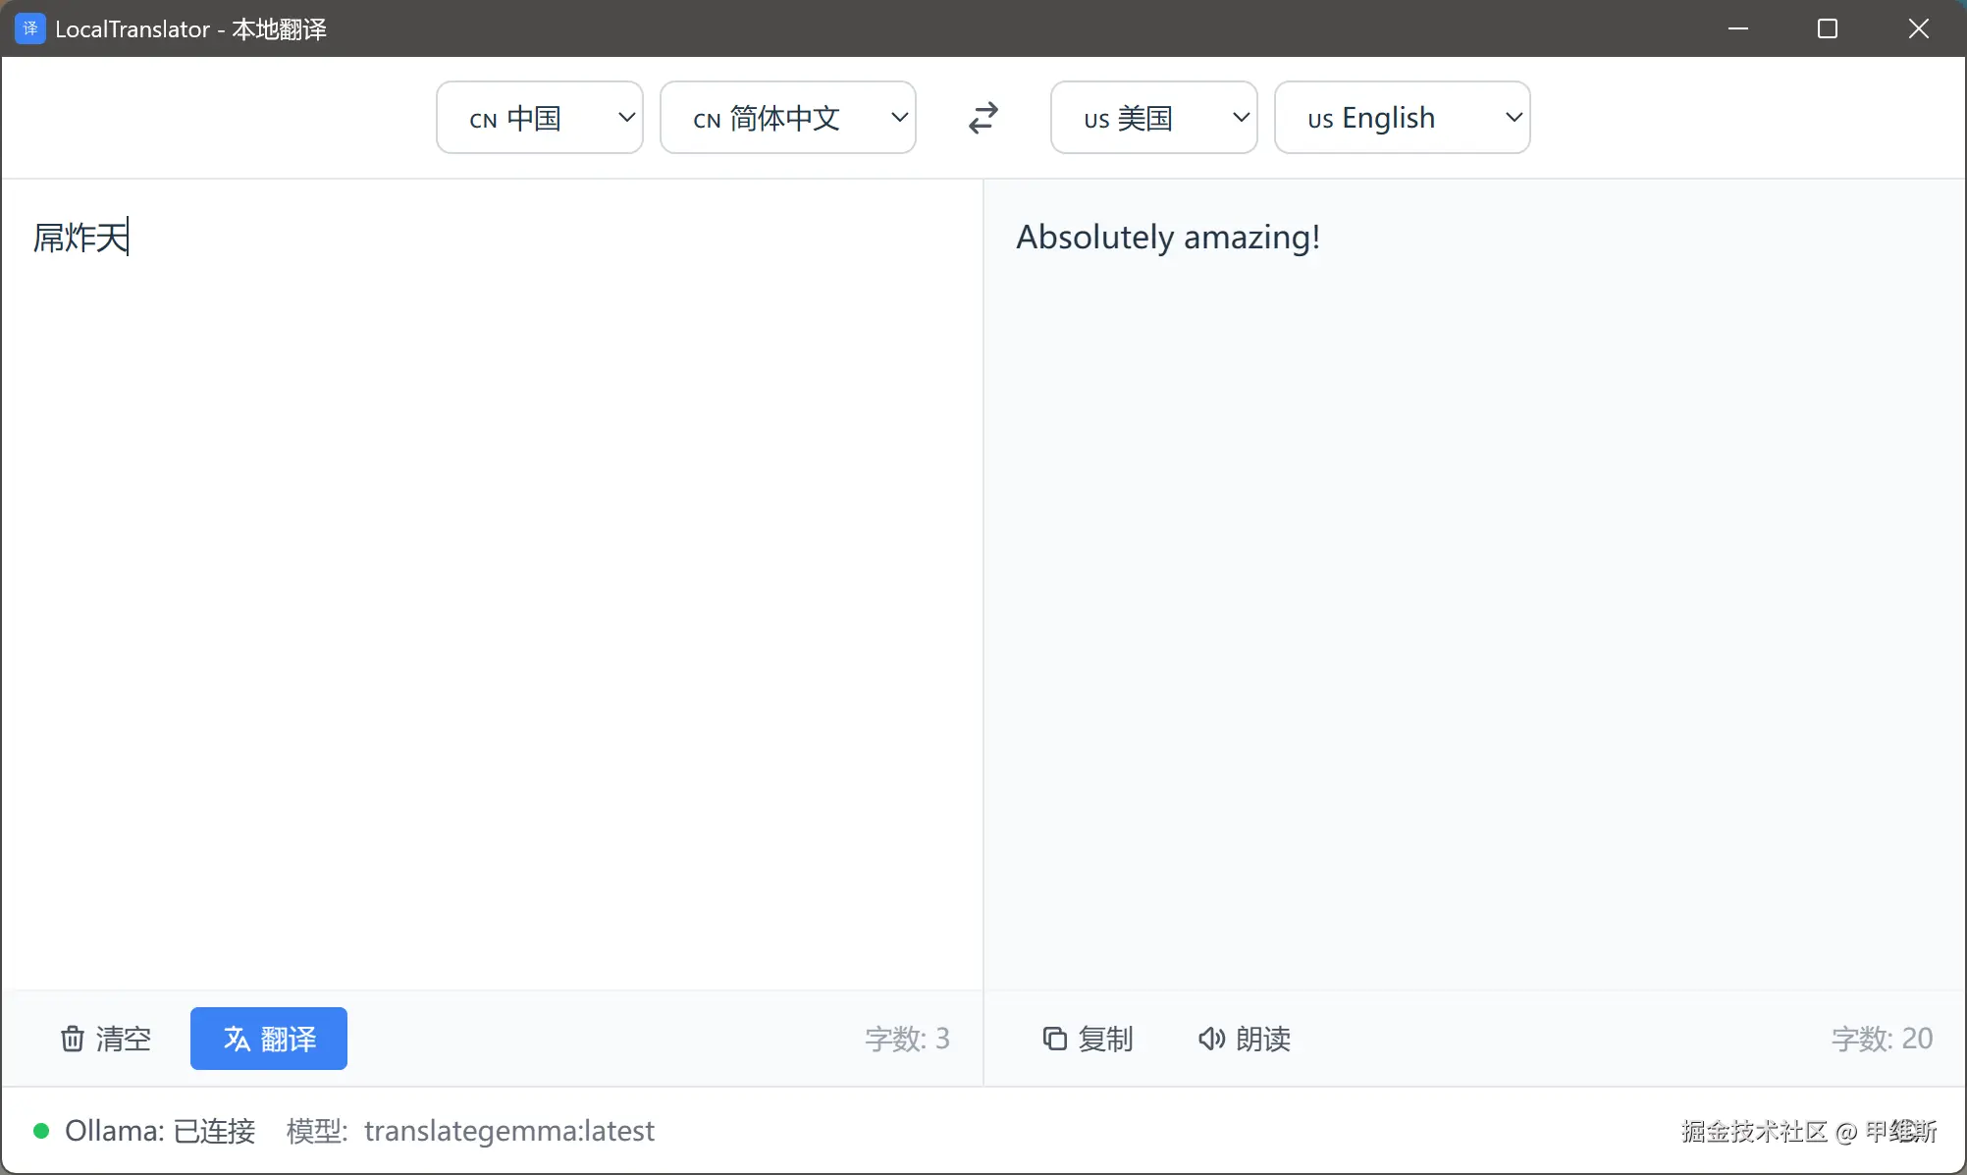Maximize the LocalTranslator window
Viewport: 1967px width, 1175px height.
(1828, 28)
